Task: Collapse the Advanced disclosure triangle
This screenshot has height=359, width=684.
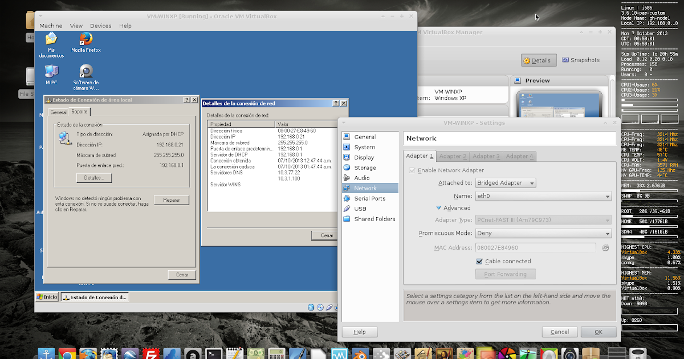Action: pos(439,208)
